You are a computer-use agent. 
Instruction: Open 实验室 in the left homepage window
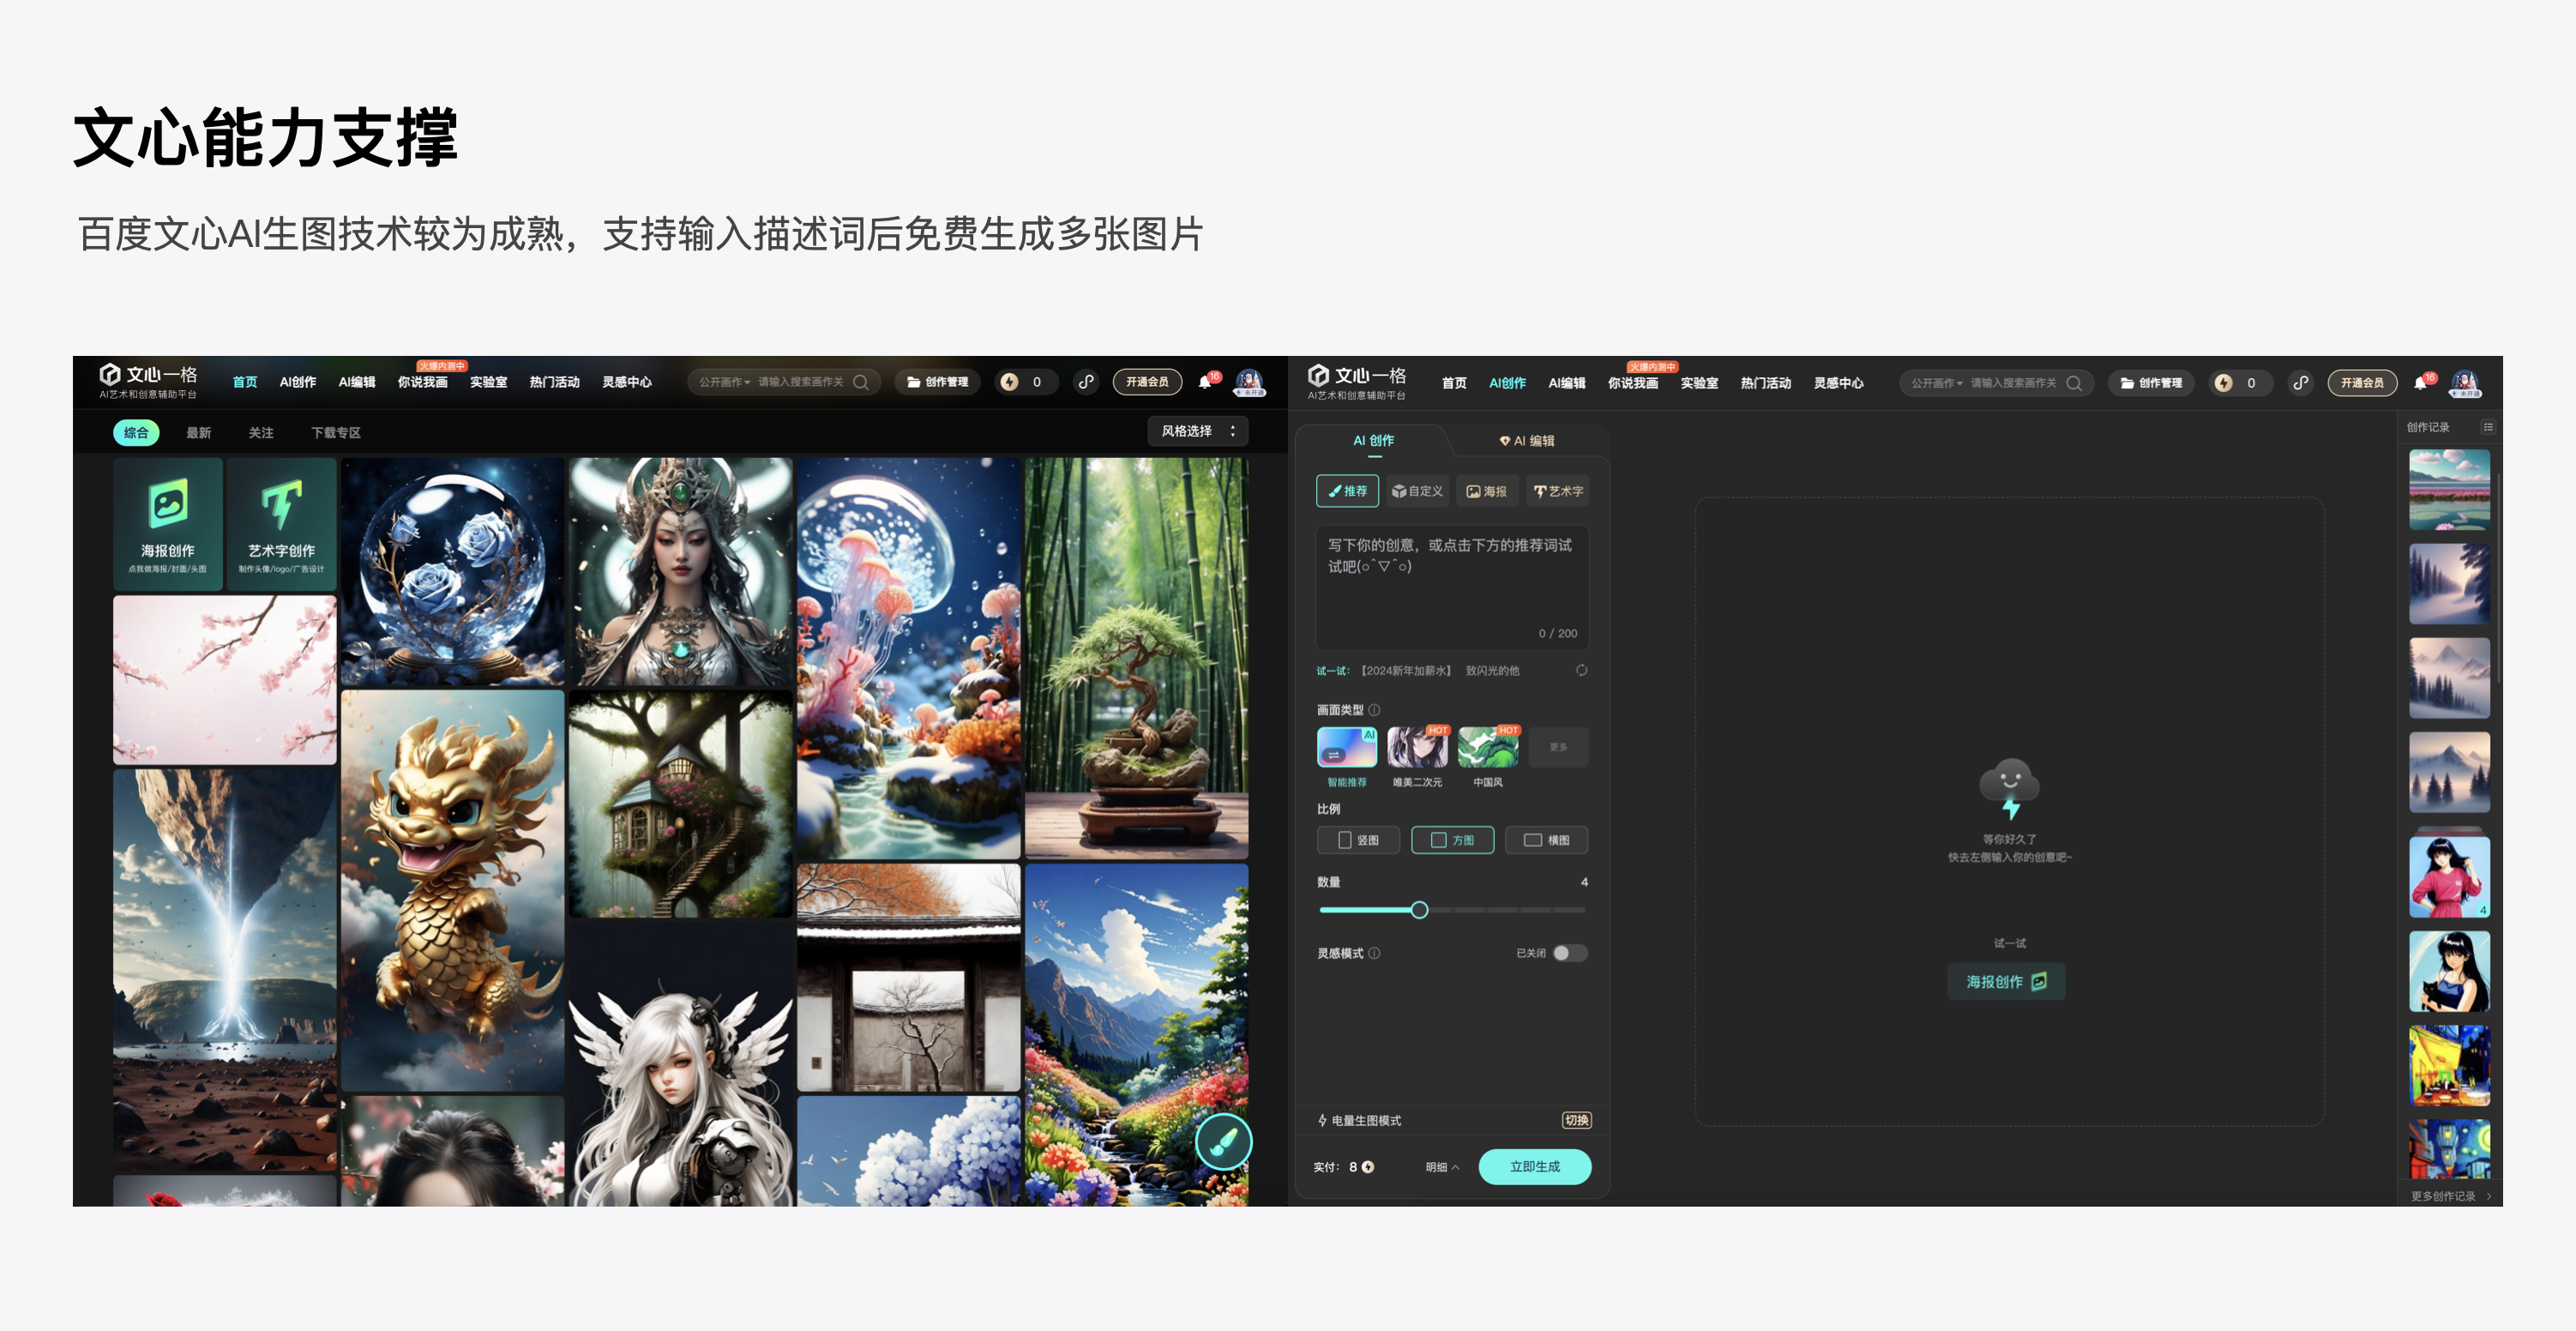click(x=488, y=382)
